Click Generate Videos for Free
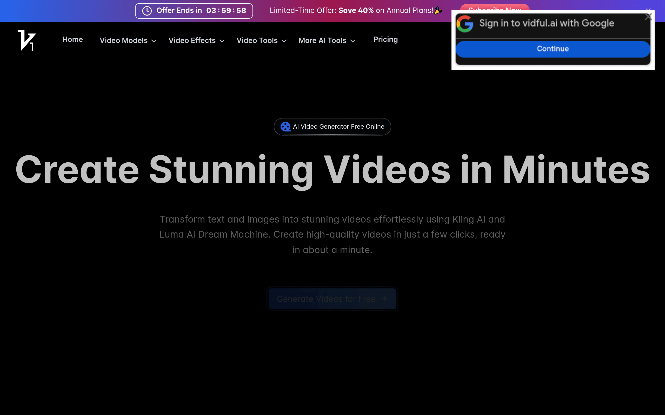The image size is (665, 415). 332,299
